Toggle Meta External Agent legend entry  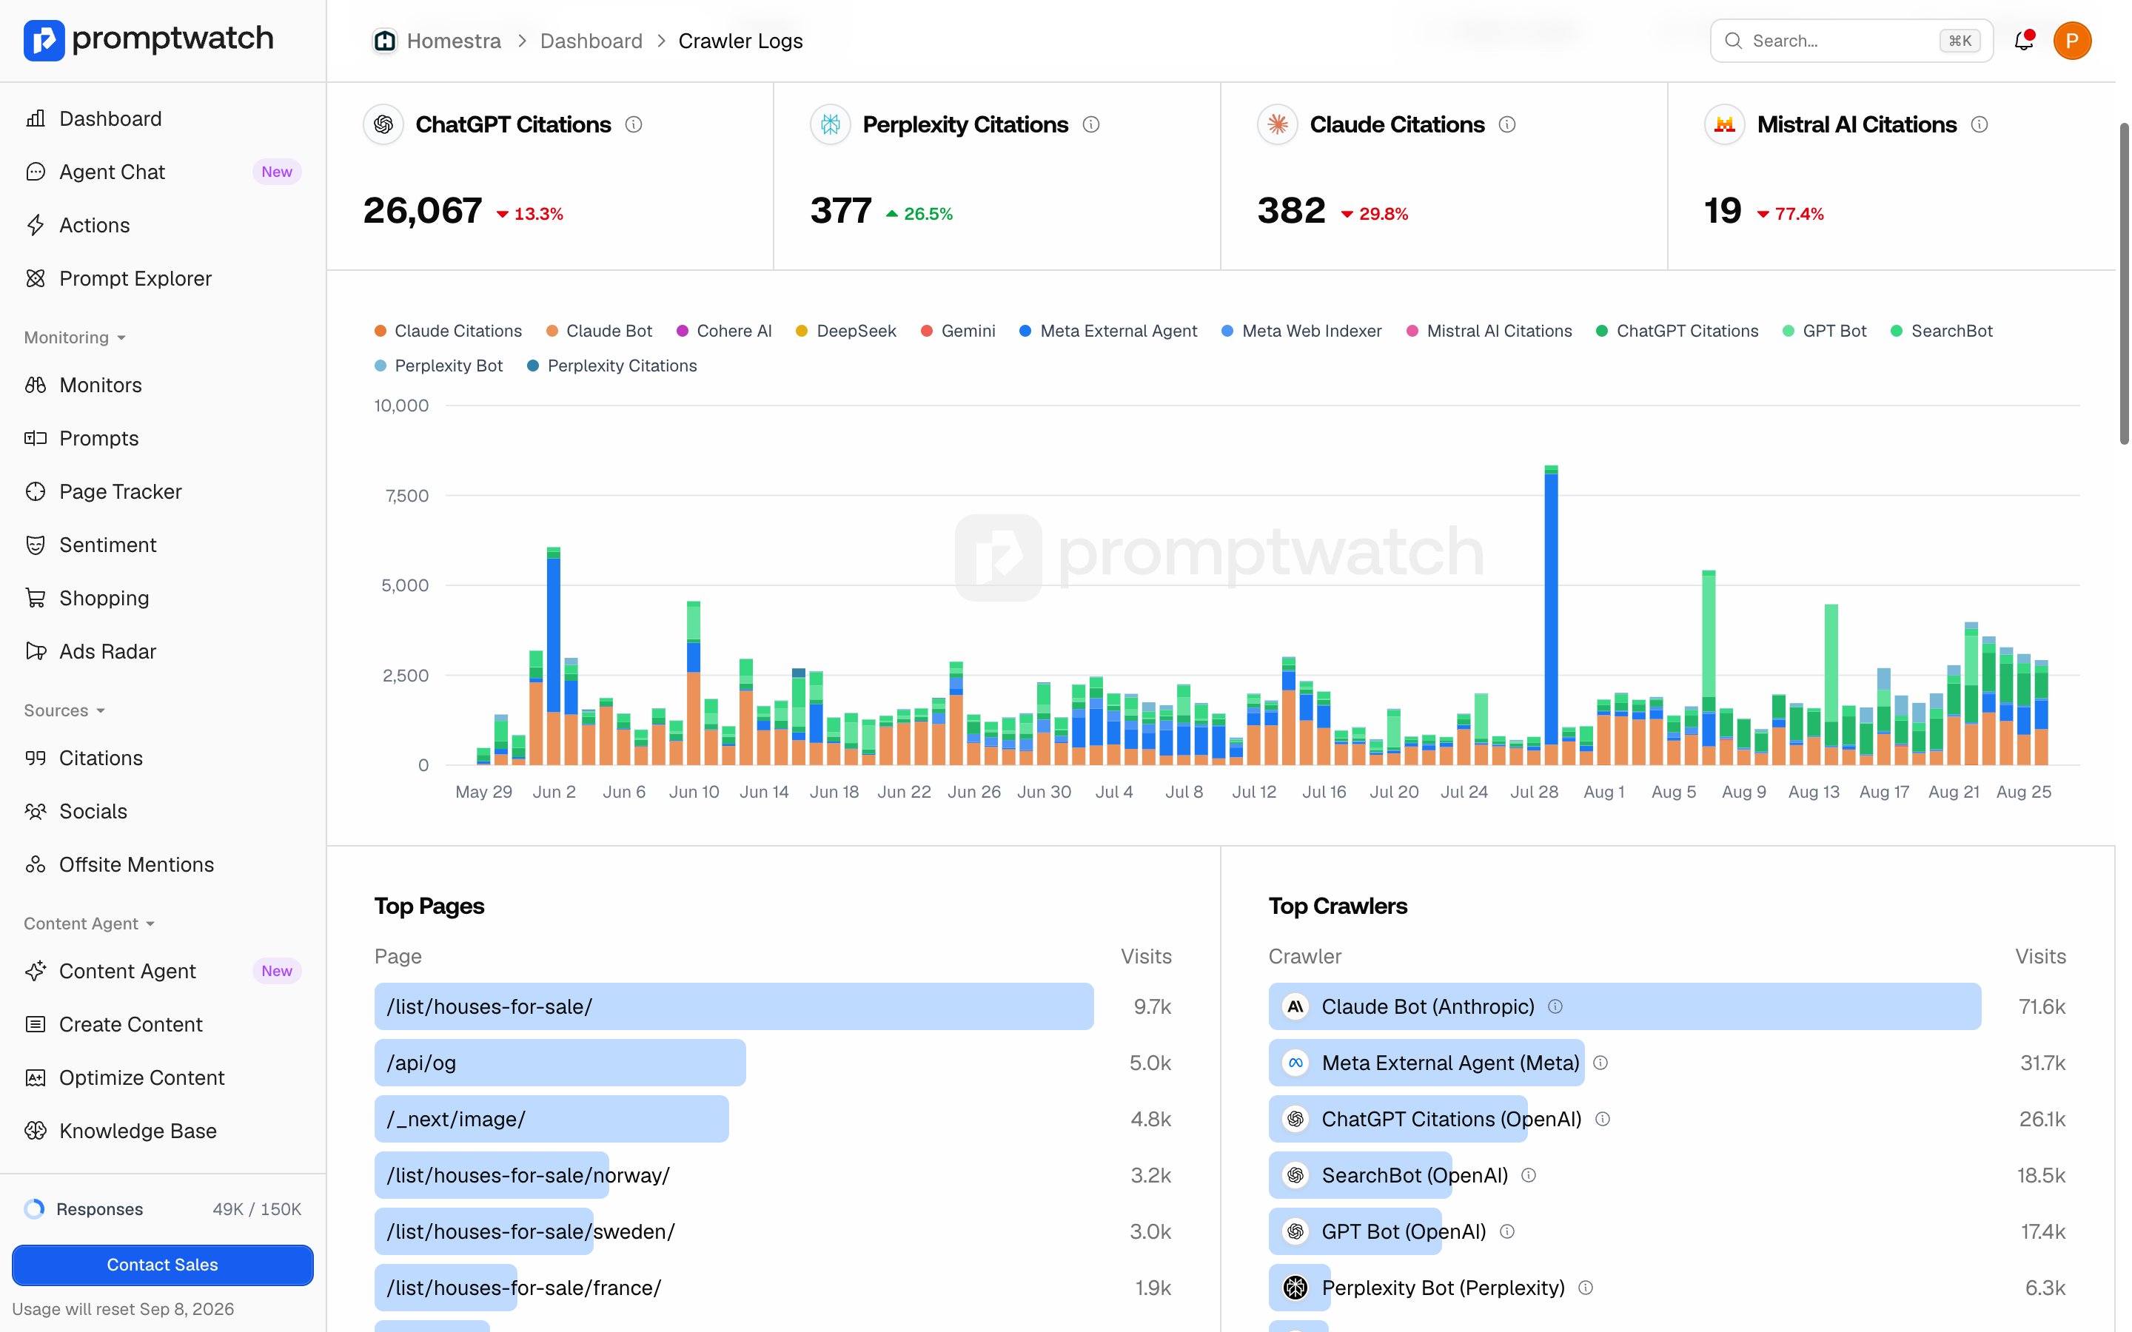tap(1107, 330)
